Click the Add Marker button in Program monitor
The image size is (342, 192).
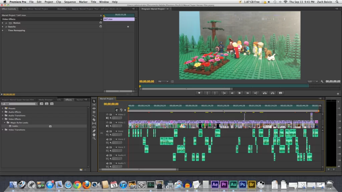[199, 93]
